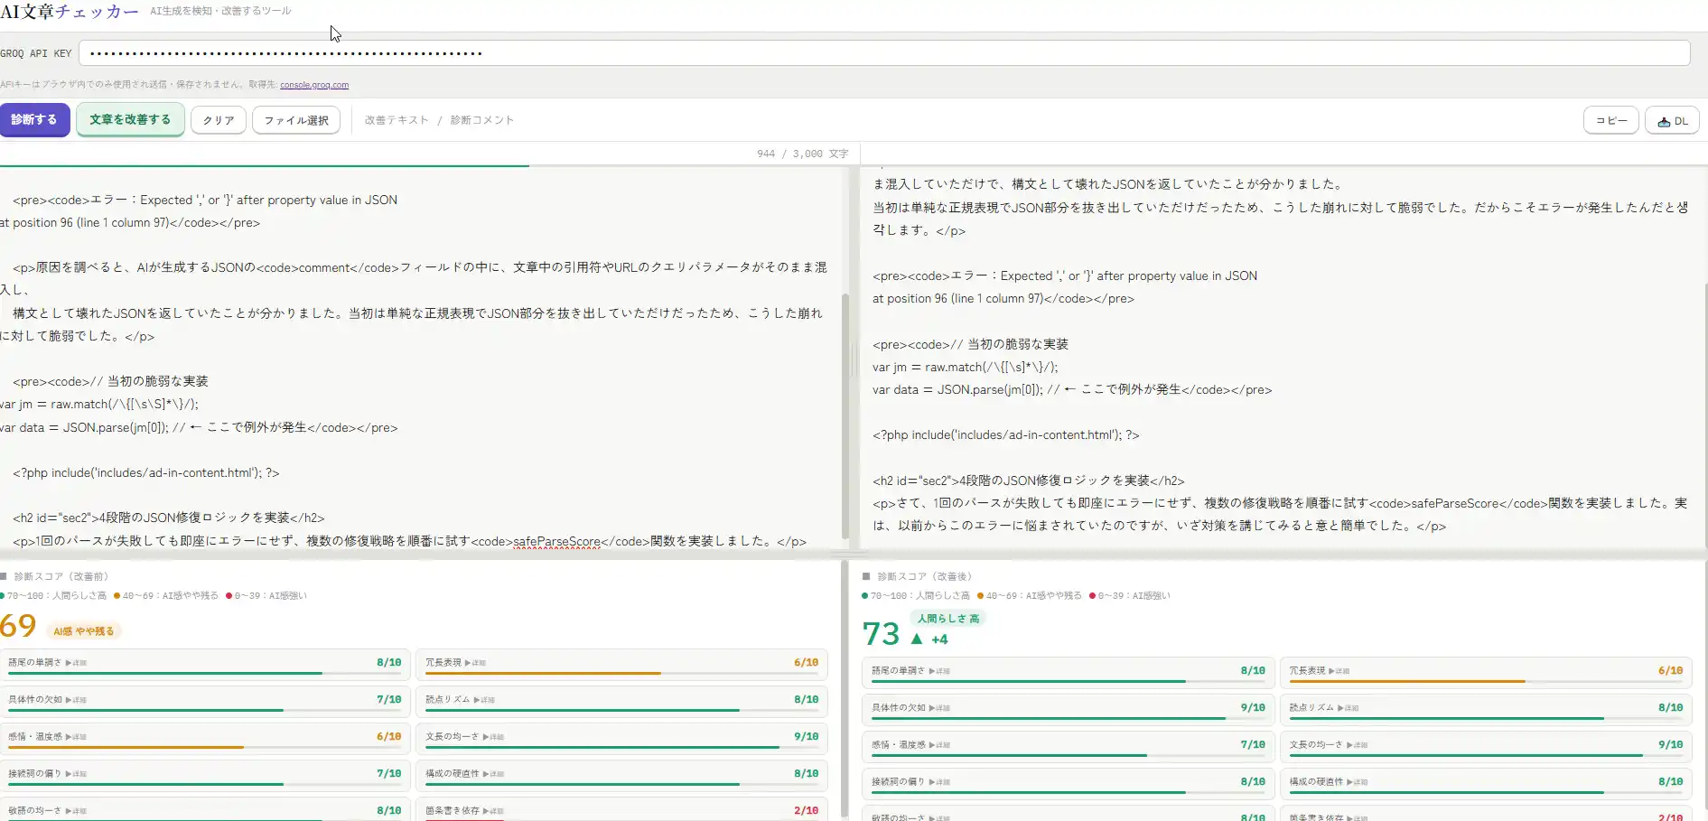
Task: Click the ファイル選択 button
Action: 296,120
